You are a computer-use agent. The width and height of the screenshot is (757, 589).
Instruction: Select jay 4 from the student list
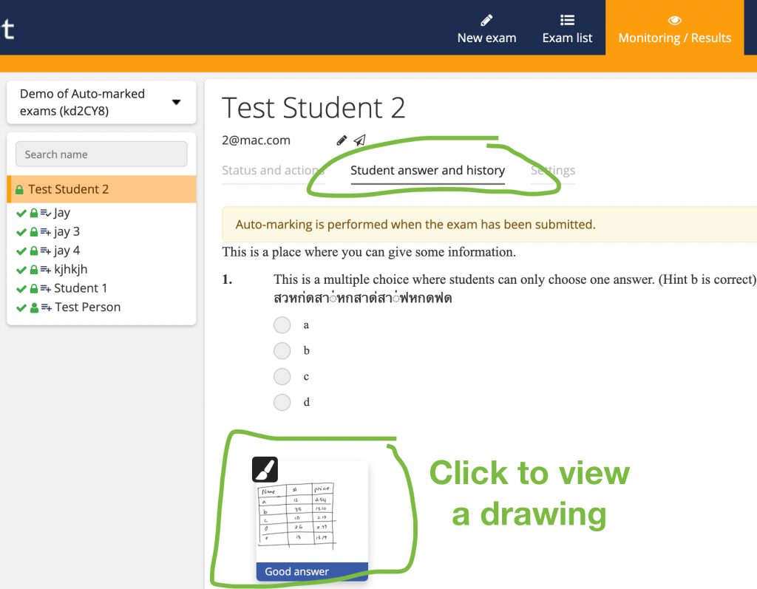(x=67, y=251)
